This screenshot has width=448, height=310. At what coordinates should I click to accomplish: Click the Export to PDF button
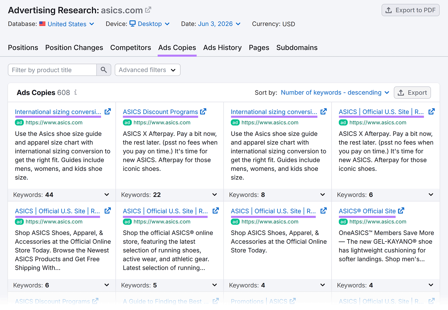410,10
